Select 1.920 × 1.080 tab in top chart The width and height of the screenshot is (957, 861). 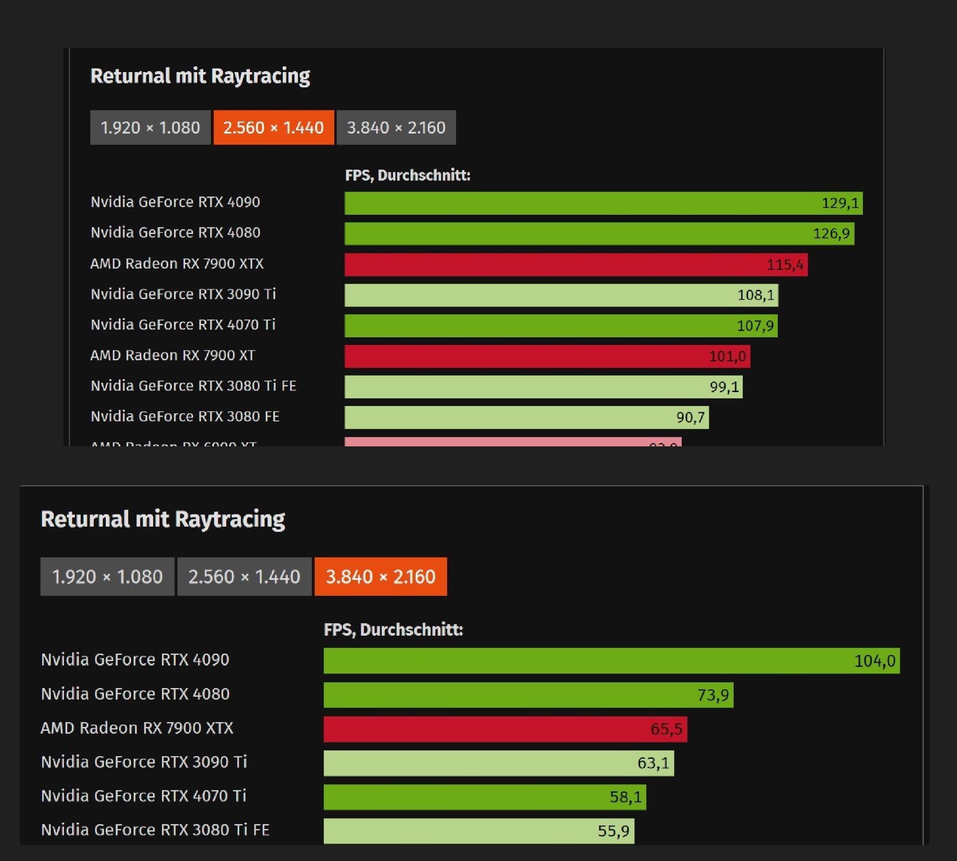[150, 127]
